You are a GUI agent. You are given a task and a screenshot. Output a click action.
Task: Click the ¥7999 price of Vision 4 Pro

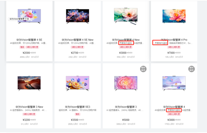(171, 53)
